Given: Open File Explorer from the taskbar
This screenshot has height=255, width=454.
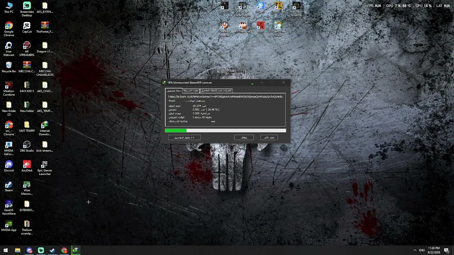Looking at the screenshot, I should [17, 250].
